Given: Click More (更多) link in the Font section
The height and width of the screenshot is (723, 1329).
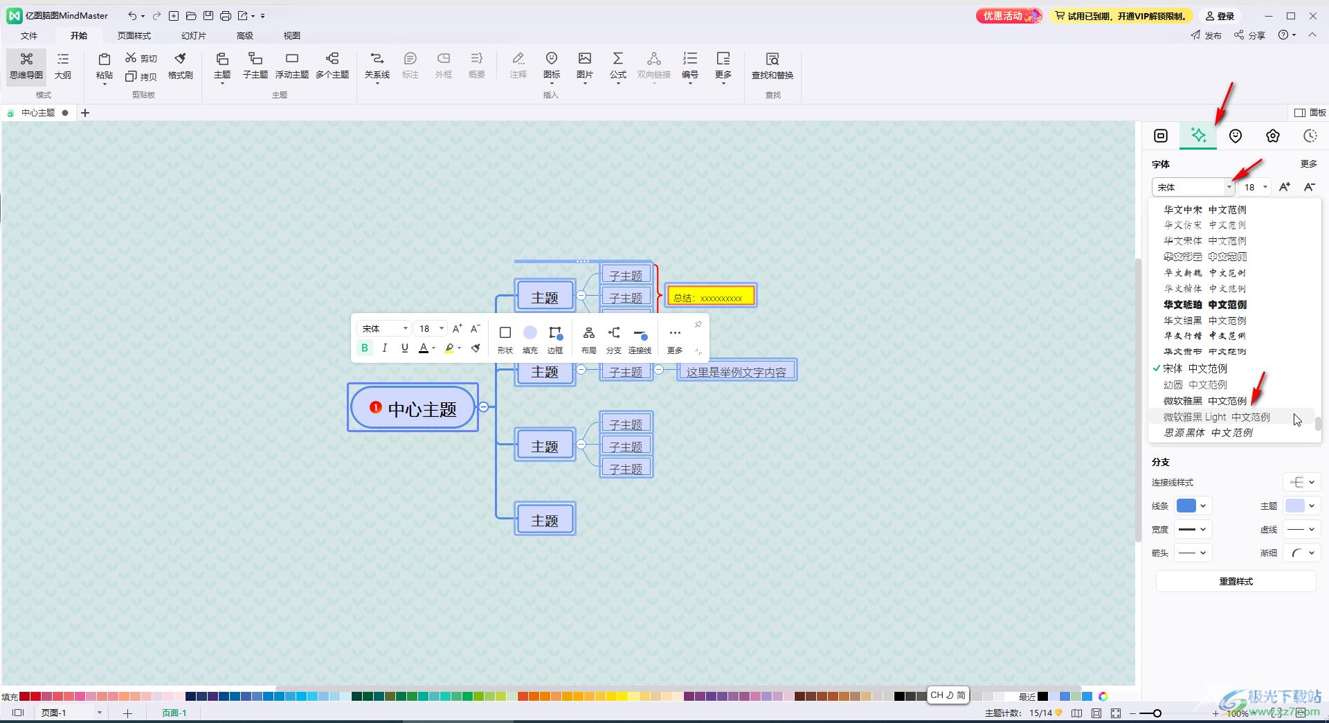Looking at the screenshot, I should click(1308, 163).
